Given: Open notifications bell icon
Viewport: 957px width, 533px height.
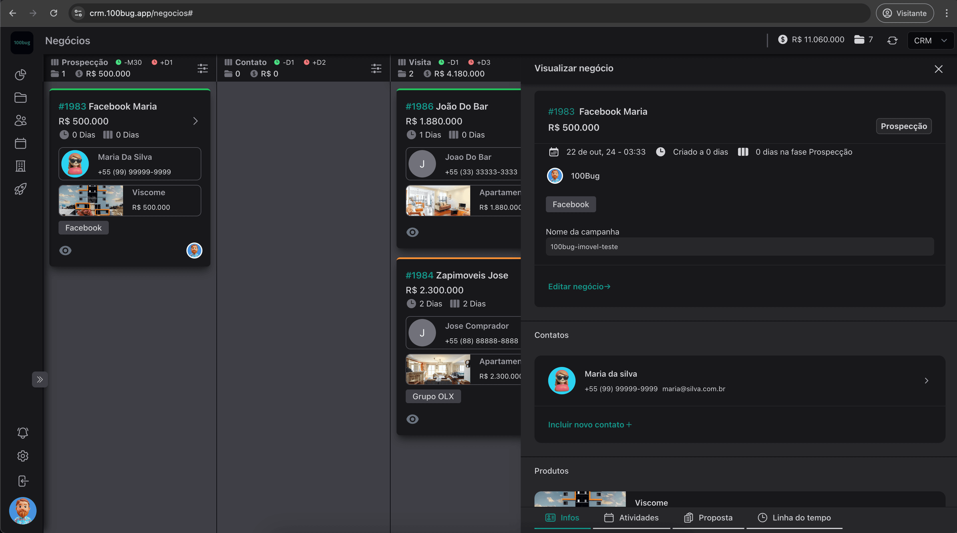Looking at the screenshot, I should tap(23, 432).
